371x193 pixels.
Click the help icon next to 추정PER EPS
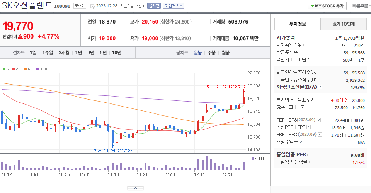[308, 127]
